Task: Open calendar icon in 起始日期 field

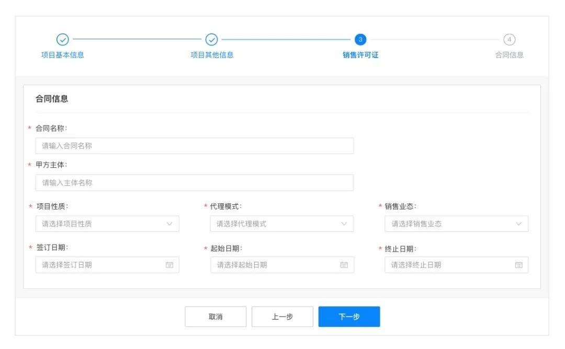Action: (x=344, y=265)
